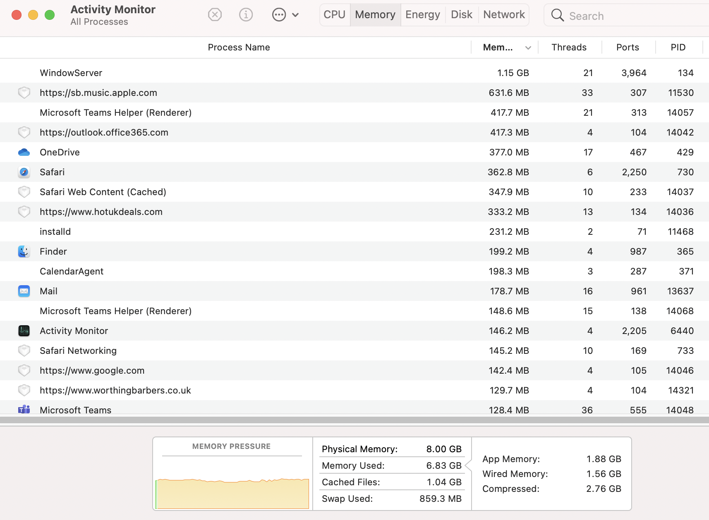Open the process info inspector icon
This screenshot has width=709, height=520.
click(246, 15)
